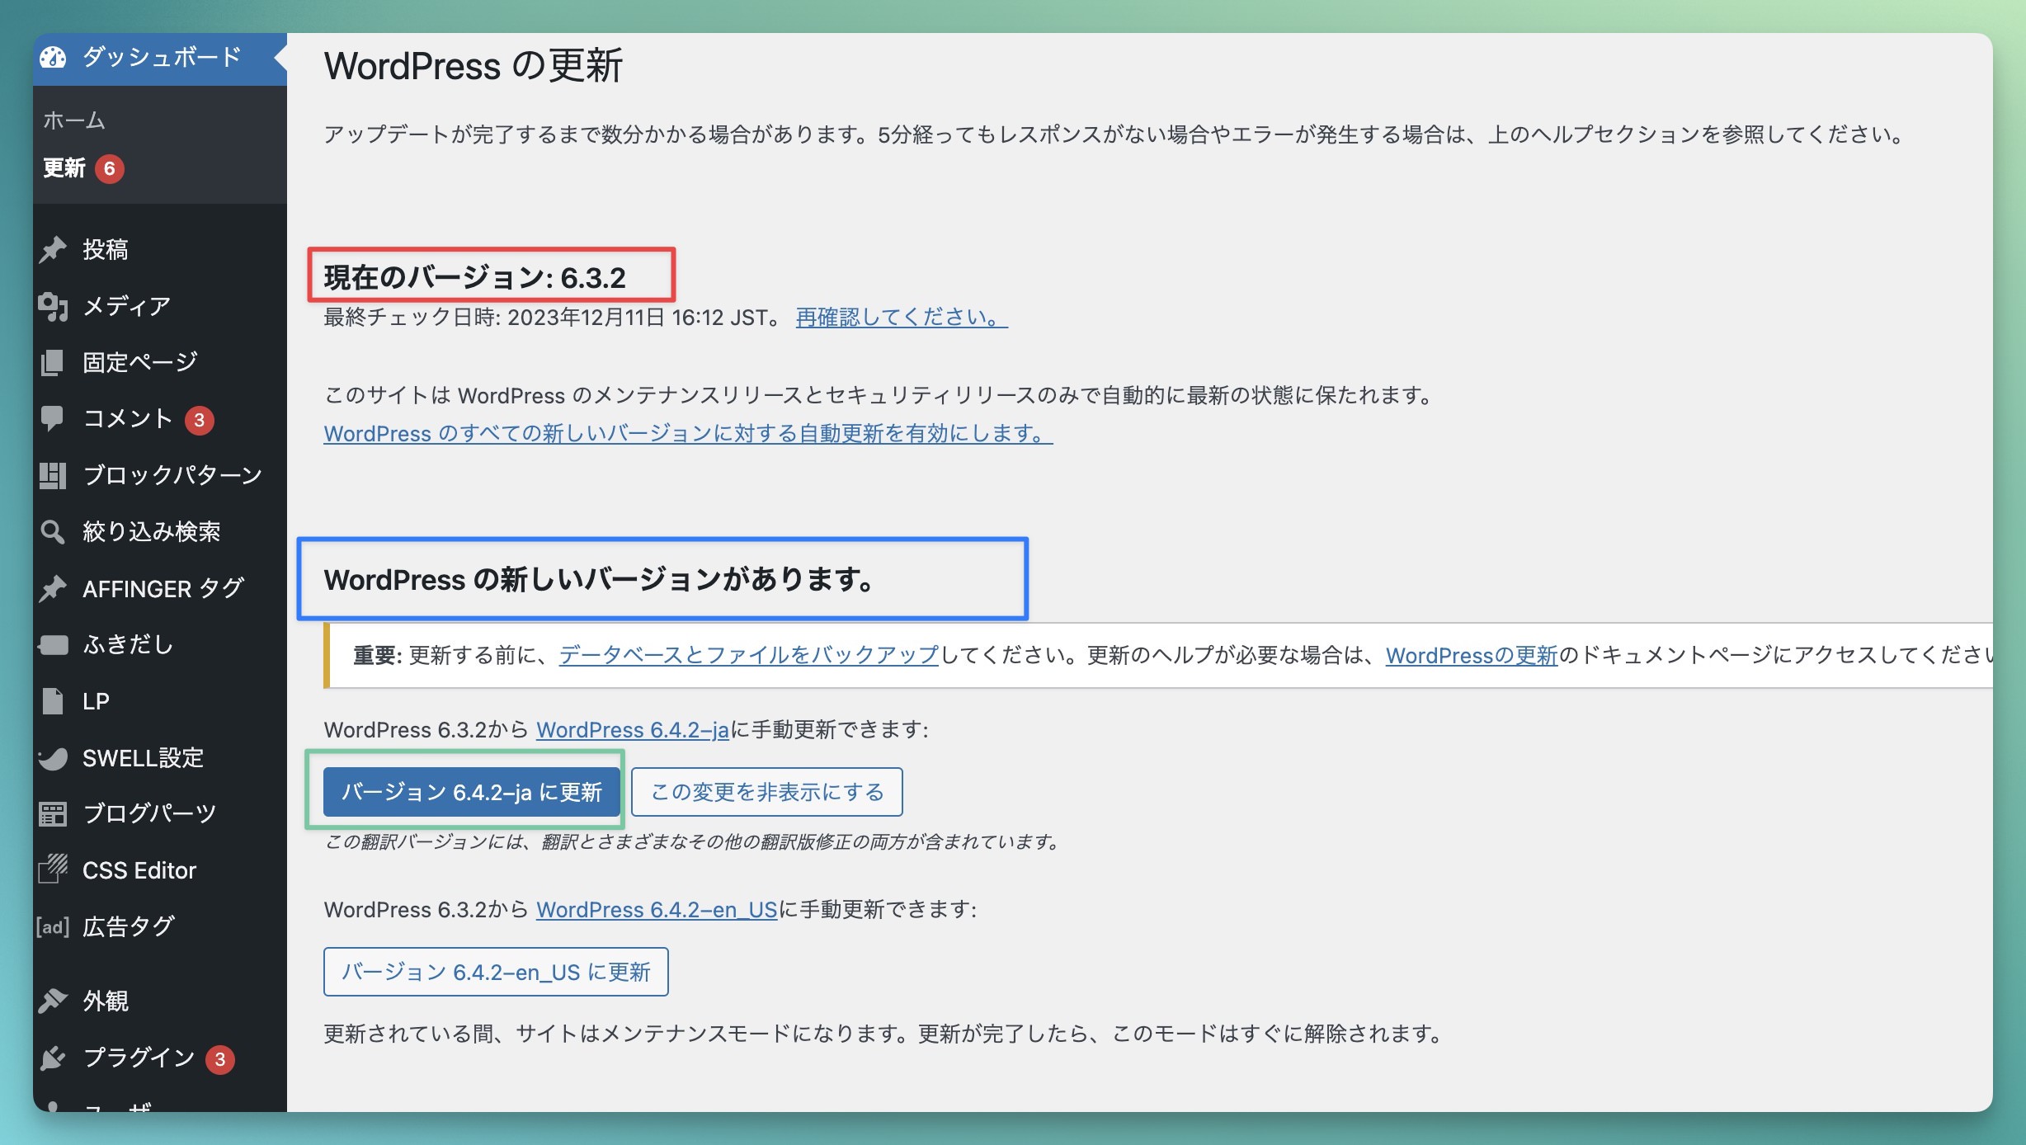This screenshot has width=2026, height=1145.
Task: Click the 再確認してください link
Action: (x=902, y=317)
